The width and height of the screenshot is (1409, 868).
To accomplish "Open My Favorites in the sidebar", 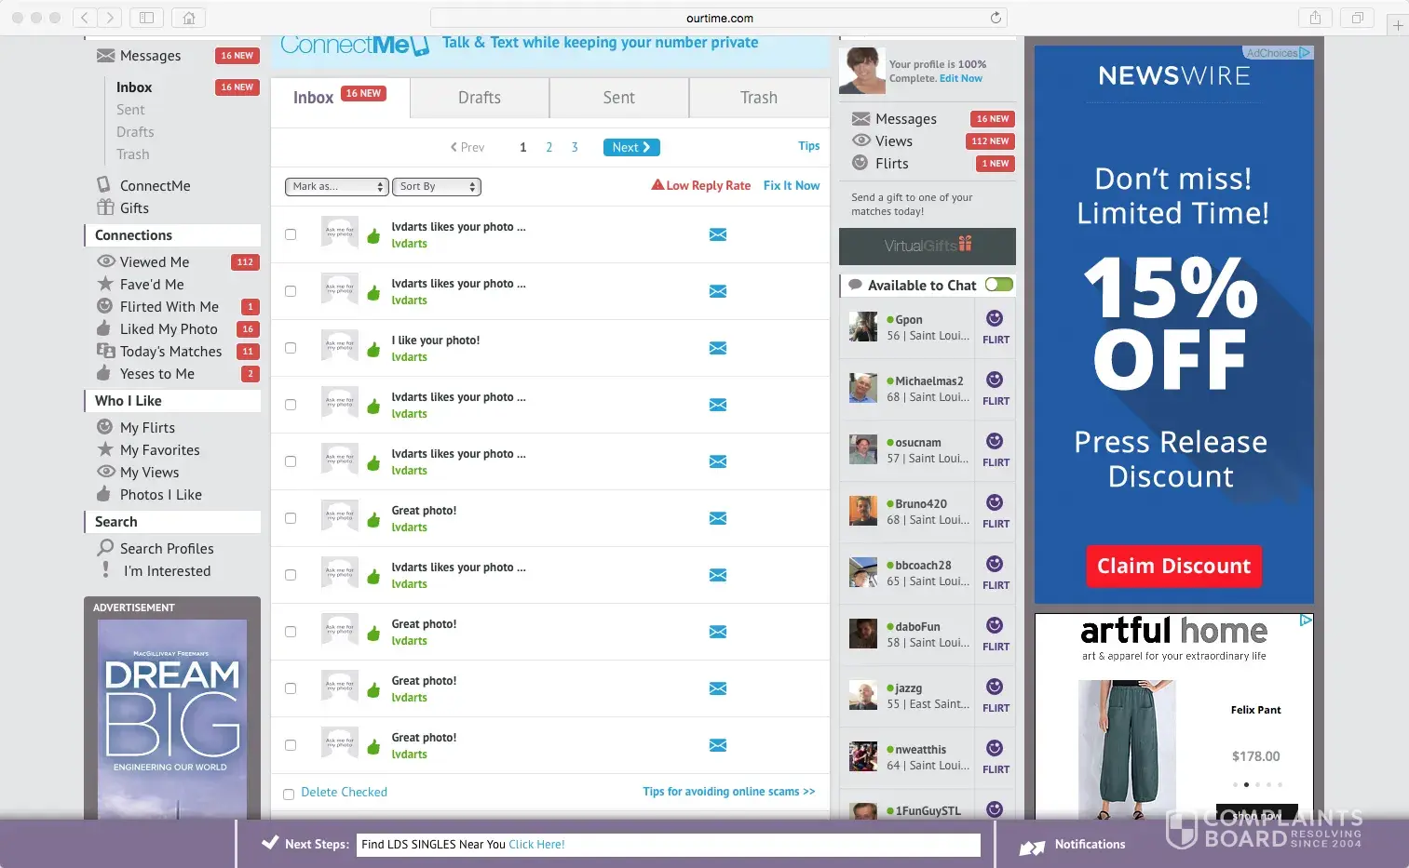I will 159,450.
